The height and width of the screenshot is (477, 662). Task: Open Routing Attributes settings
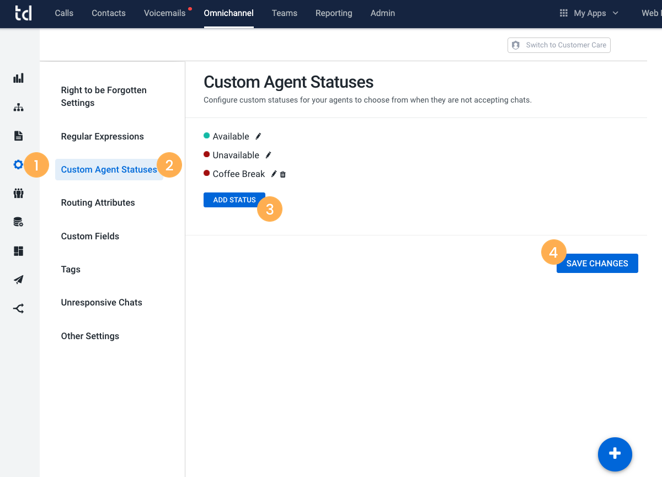tap(98, 203)
